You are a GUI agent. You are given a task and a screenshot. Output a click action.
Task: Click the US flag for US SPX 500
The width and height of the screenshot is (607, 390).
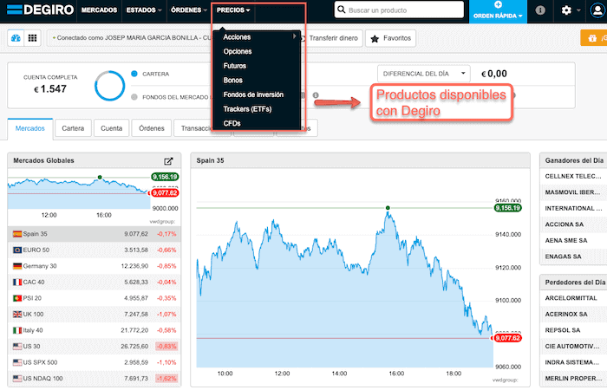(17, 362)
